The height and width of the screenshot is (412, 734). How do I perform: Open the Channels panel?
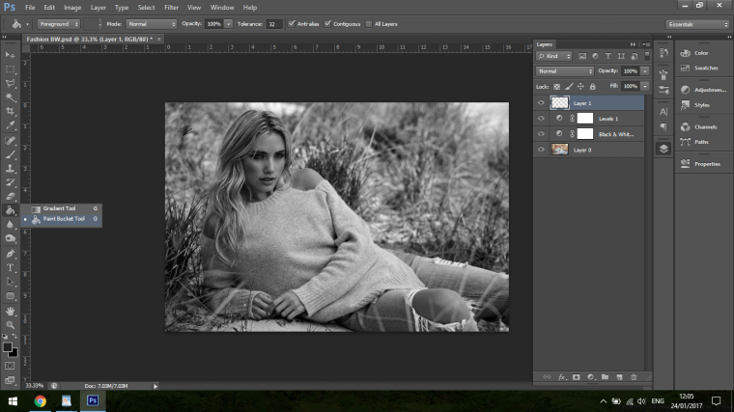(705, 127)
